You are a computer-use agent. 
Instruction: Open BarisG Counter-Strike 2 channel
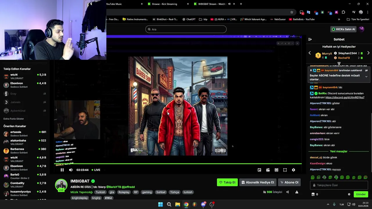coord(25,176)
